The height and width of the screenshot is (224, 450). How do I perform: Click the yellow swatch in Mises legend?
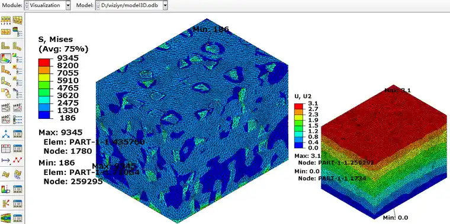pos(44,77)
